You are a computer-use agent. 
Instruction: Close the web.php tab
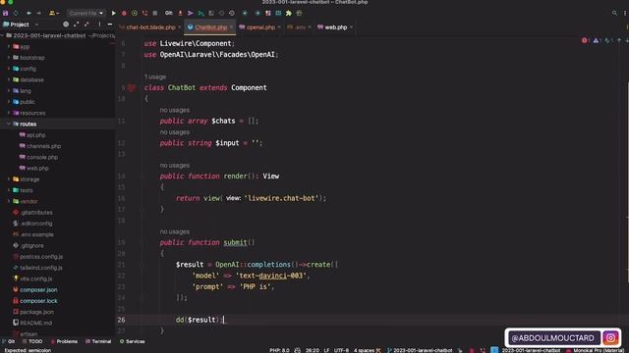352,27
